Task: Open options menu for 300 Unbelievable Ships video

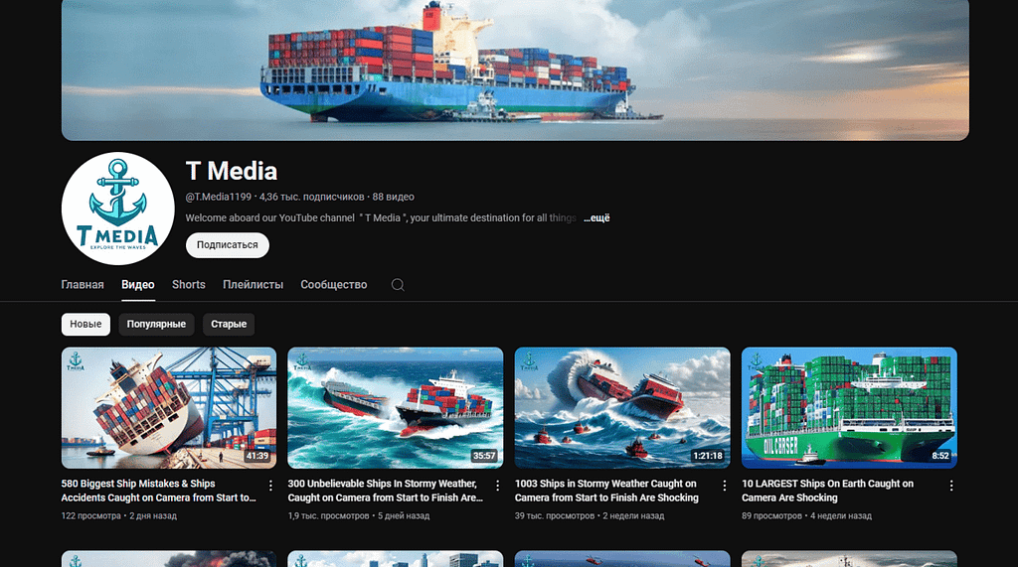Action: (x=497, y=486)
